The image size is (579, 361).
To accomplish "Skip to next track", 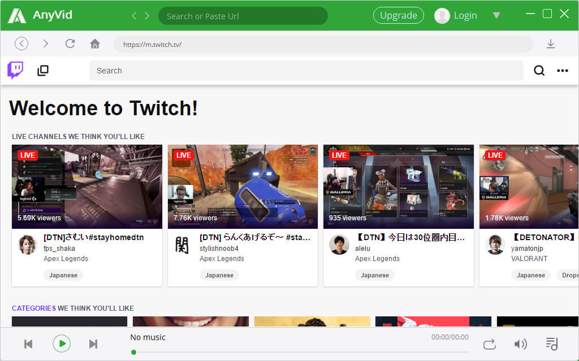I will pyautogui.click(x=93, y=344).
